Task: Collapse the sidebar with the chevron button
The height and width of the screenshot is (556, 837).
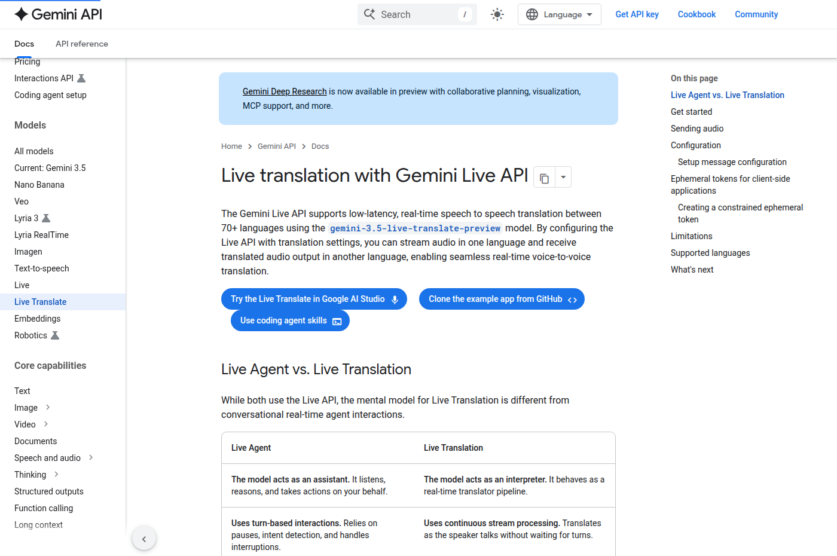Action: click(144, 539)
